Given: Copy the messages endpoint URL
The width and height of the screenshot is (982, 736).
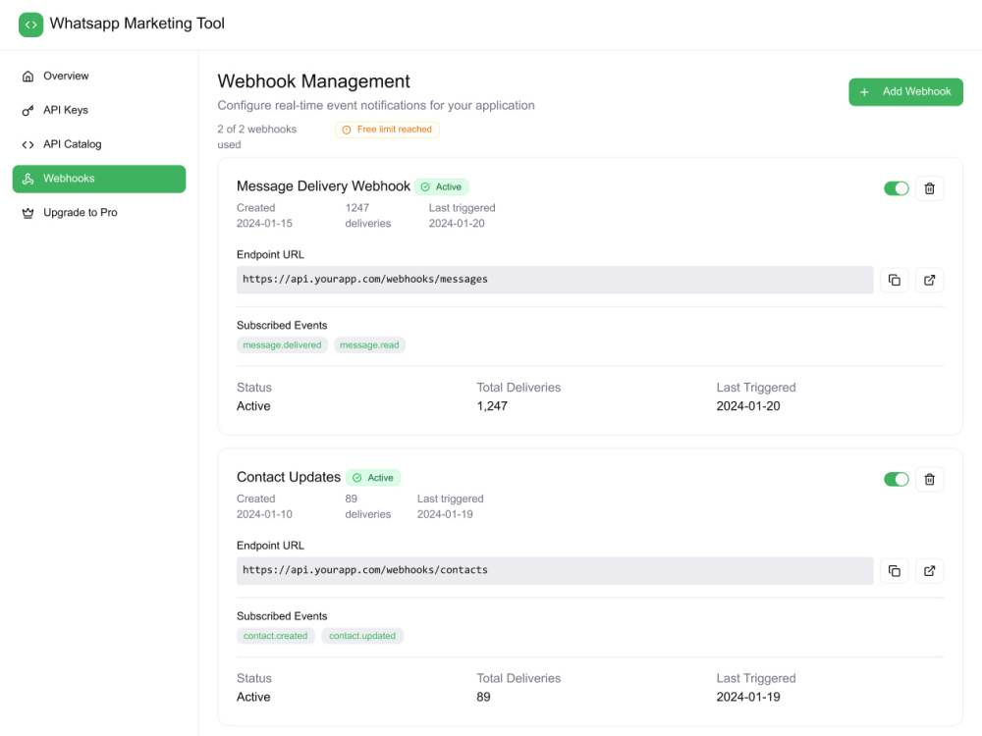Looking at the screenshot, I should pos(895,280).
